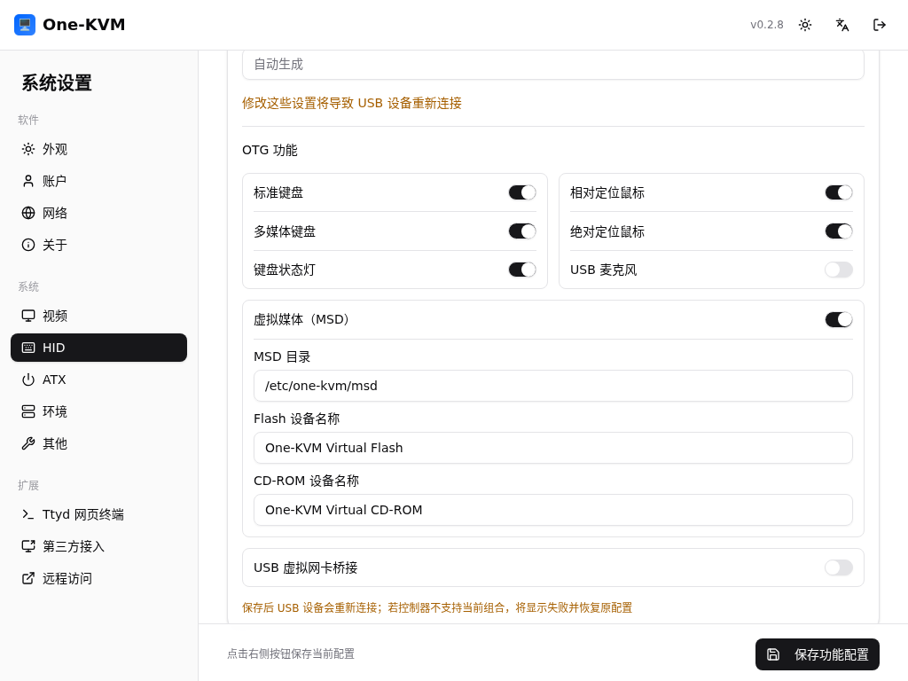Open the 其他 settings page
The image size is (908, 681).
[x=99, y=443]
